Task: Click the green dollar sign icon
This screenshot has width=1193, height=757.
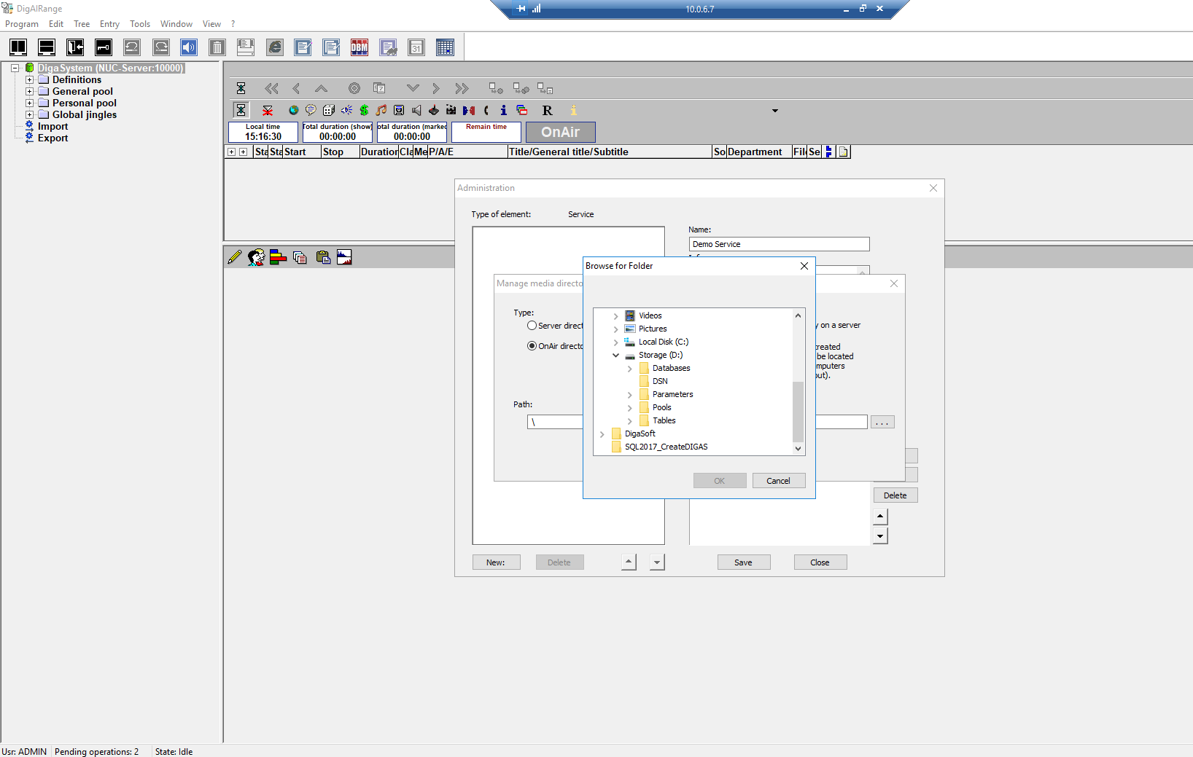Action: [x=364, y=110]
